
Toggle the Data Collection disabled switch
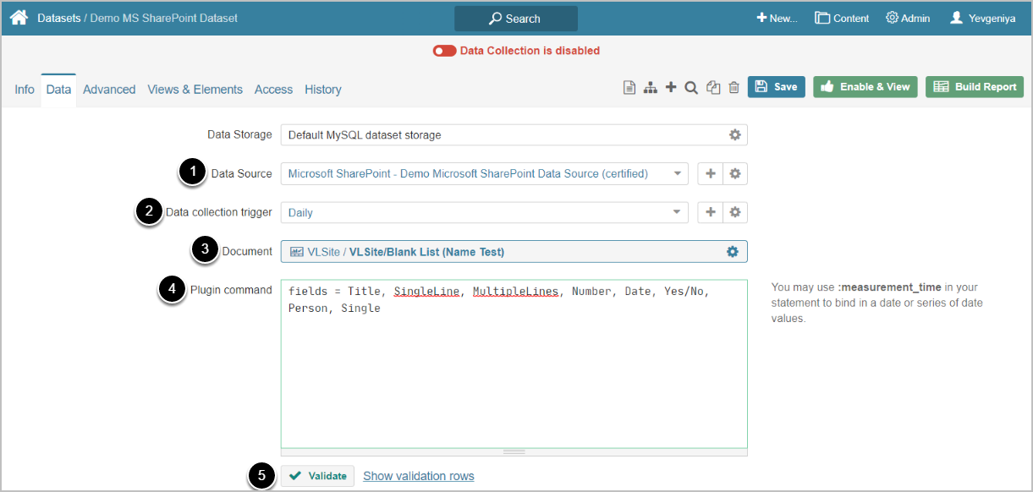(444, 51)
